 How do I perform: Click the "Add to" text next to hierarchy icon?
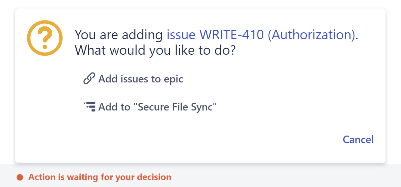tap(114, 107)
